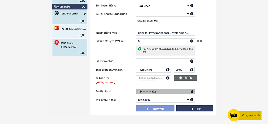Click info icon next to Mã khuyến mãi
Image resolution: width=268 pixels, height=124 pixels.
coord(192,100)
